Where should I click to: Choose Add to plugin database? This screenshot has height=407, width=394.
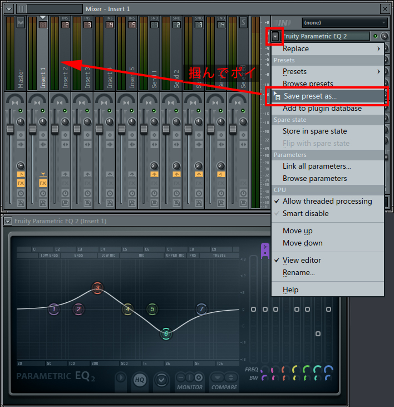click(x=328, y=109)
